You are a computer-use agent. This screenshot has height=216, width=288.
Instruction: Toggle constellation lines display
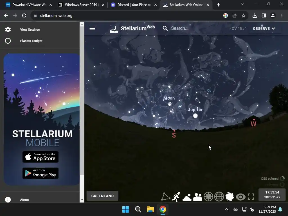pyautogui.click(x=166, y=197)
